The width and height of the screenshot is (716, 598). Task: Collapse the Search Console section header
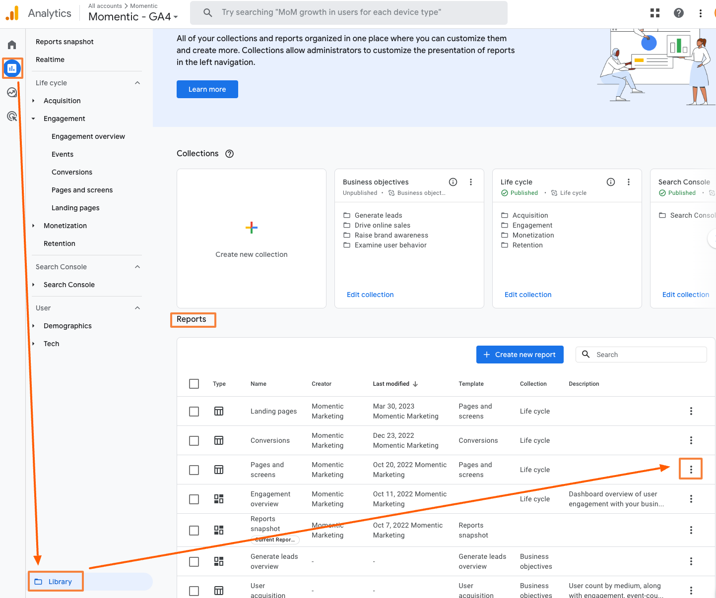137,267
